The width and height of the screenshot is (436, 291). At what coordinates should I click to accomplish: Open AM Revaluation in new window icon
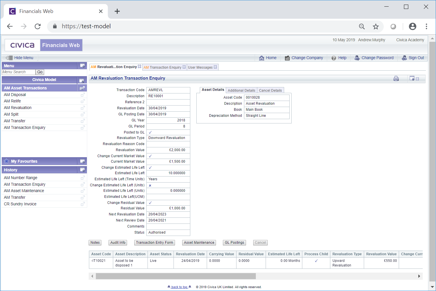(x=83, y=108)
